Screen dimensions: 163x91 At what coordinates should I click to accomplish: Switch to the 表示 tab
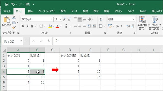pos(96,11)
